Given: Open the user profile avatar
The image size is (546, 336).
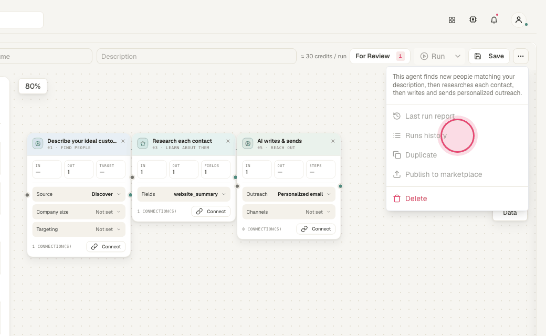Looking at the screenshot, I should tap(519, 20).
